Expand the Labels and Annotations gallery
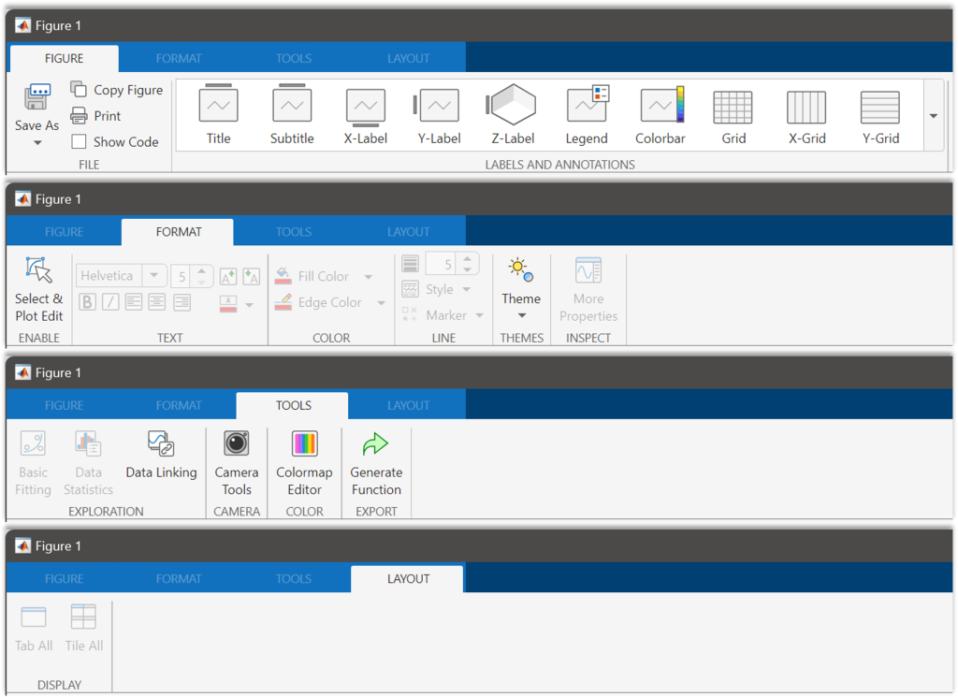This screenshot has height=697, width=958. [x=933, y=116]
